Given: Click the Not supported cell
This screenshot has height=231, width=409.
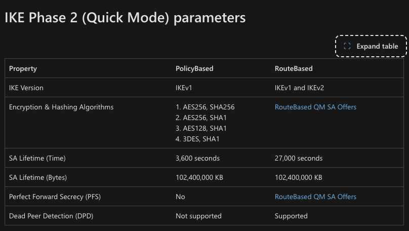Looking at the screenshot, I should pyautogui.click(x=198, y=216).
